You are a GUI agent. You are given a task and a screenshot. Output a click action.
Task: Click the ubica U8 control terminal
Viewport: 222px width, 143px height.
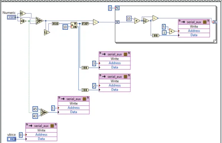11,139
